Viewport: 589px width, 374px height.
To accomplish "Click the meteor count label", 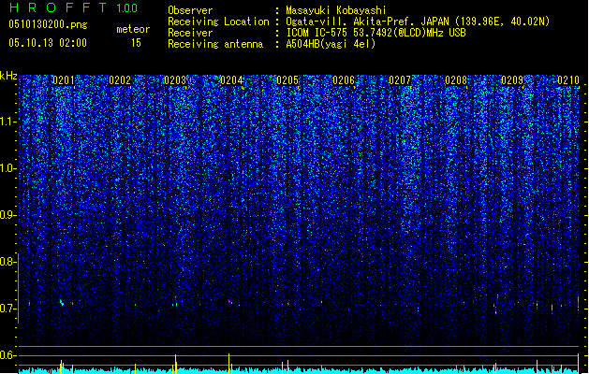I will coord(133,29).
